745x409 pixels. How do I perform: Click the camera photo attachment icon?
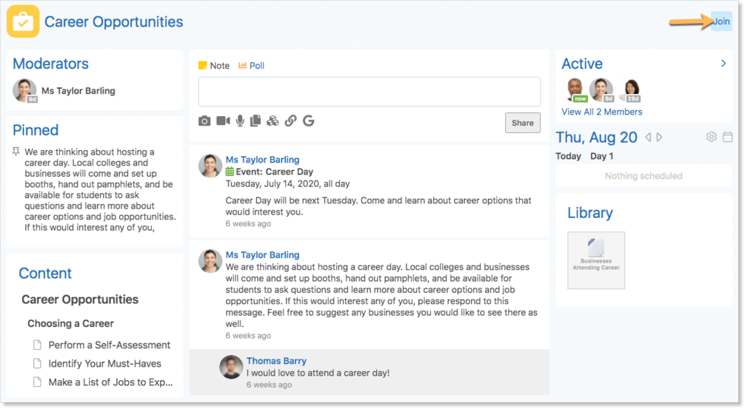tap(204, 121)
